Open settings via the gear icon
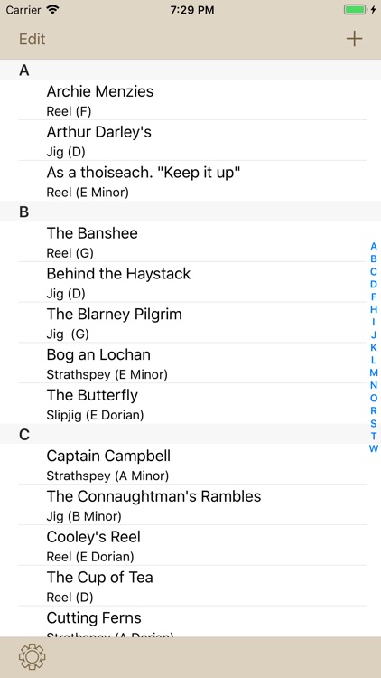381x678 pixels. click(x=32, y=657)
